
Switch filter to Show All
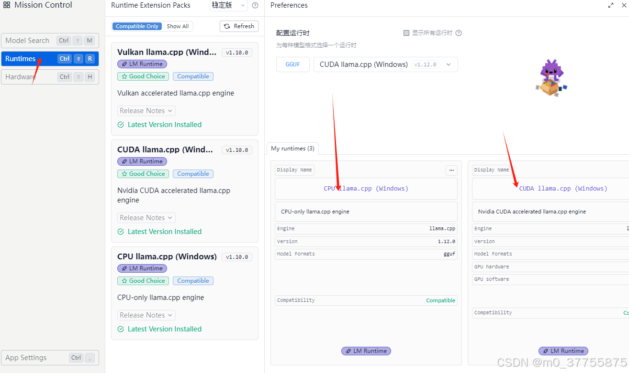click(x=178, y=26)
